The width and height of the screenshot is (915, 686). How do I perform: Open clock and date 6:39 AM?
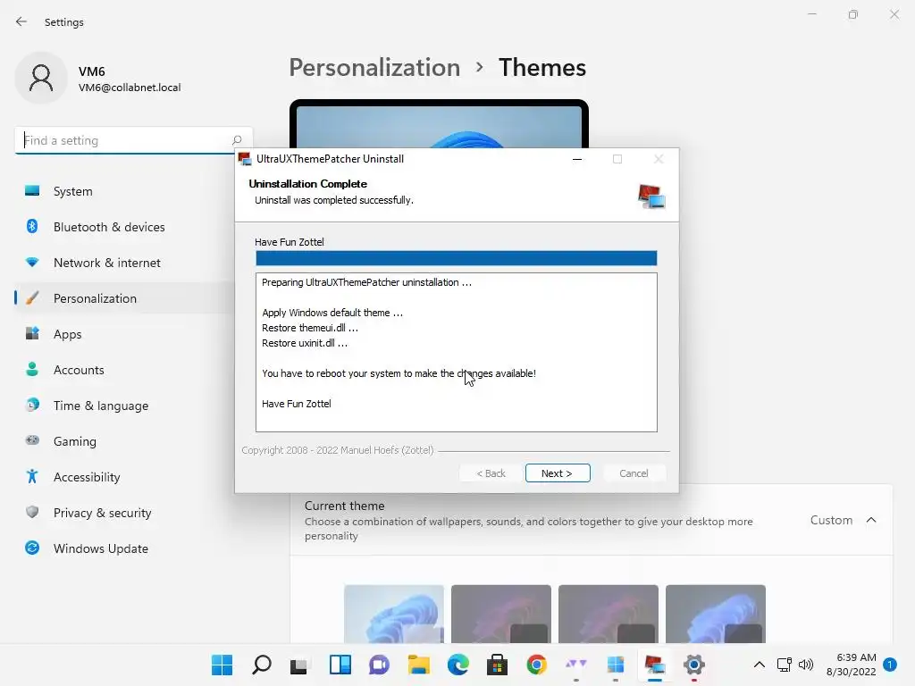[852, 665]
